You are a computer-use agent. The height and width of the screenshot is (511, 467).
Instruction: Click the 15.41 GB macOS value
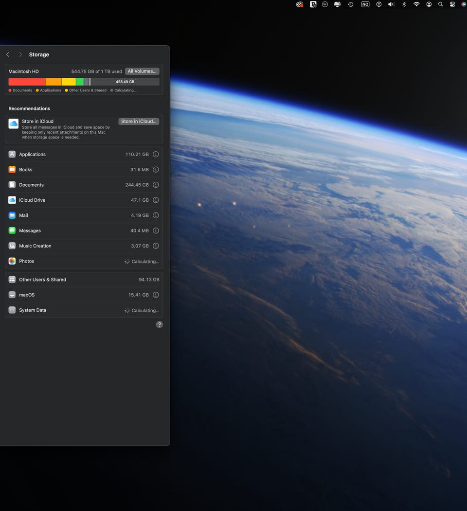pos(139,295)
